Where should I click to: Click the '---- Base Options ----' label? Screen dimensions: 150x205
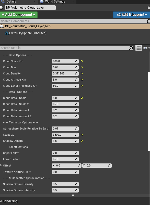(x=17, y=55)
